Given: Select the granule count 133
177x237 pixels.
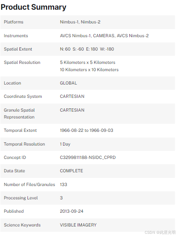Looking at the screenshot, I should coord(63,184).
